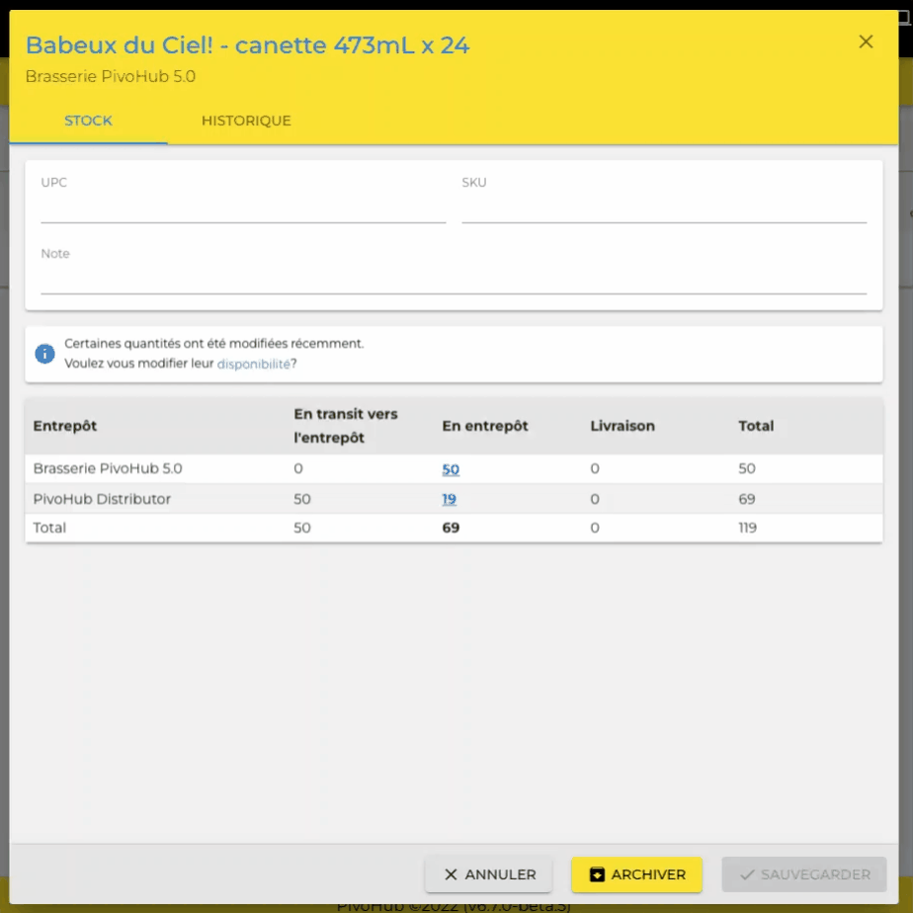Focus the UPC input field
The height and width of the screenshot is (913, 913).
tap(243, 209)
